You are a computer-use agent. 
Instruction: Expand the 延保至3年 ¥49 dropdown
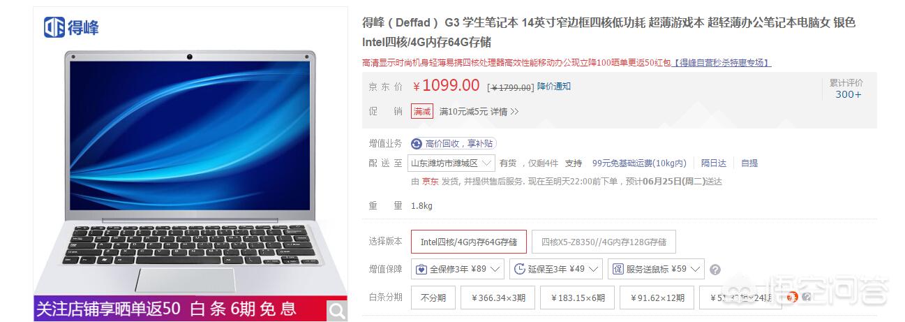pos(556,269)
